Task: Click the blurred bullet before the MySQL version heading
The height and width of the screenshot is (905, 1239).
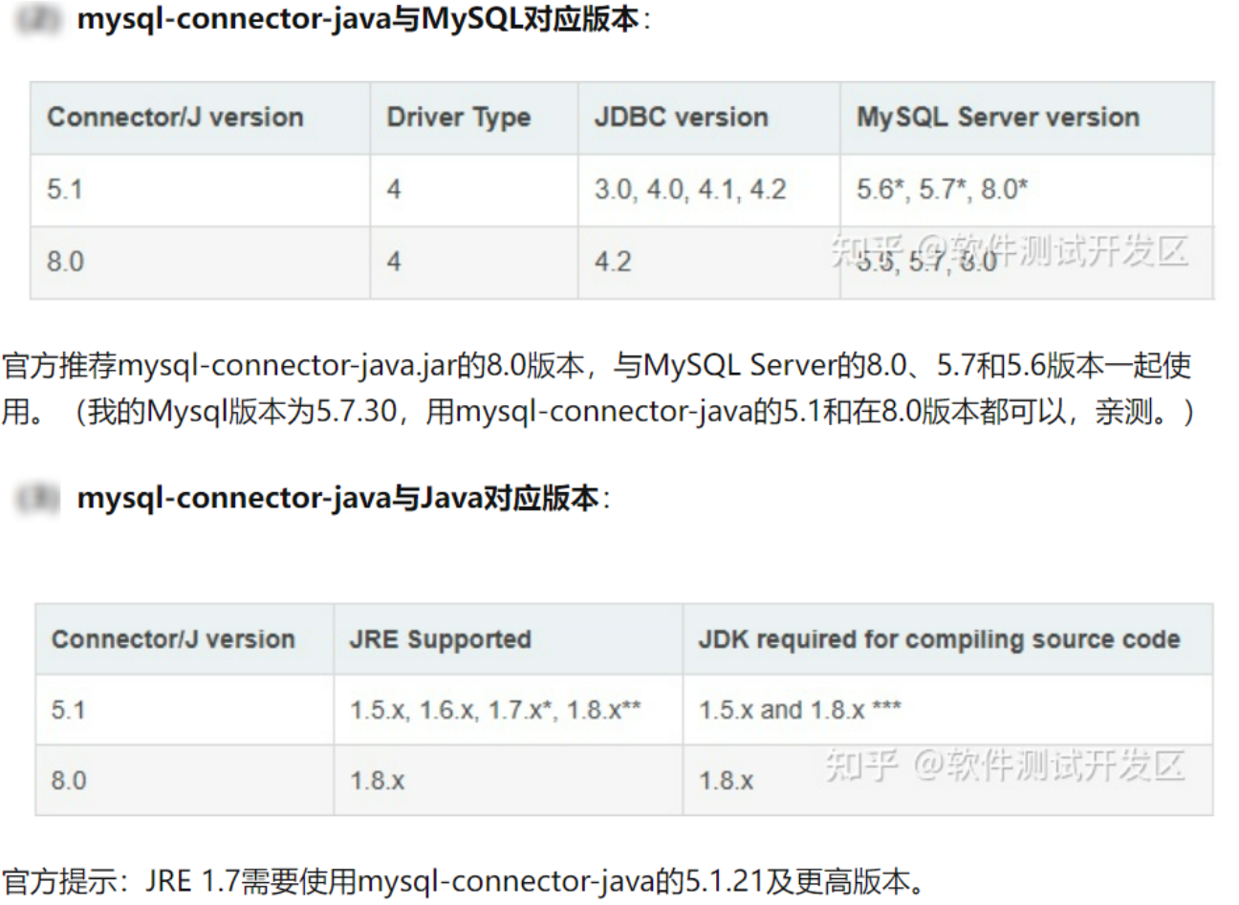Action: pos(38,19)
